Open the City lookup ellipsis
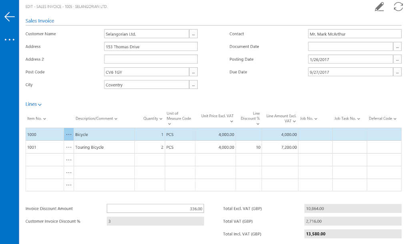This screenshot has width=408, height=244. 193,85
